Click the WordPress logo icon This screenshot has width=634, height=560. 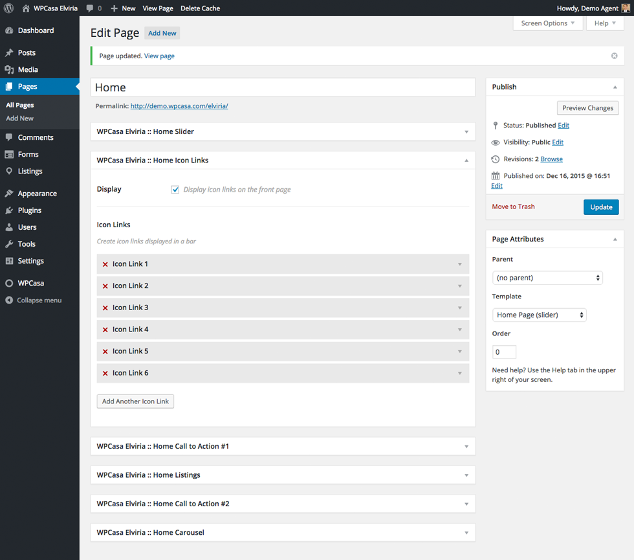(x=9, y=8)
